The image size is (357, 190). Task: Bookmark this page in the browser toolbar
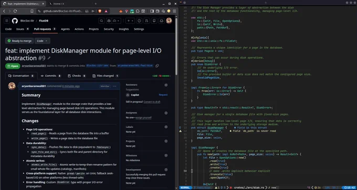32,11
